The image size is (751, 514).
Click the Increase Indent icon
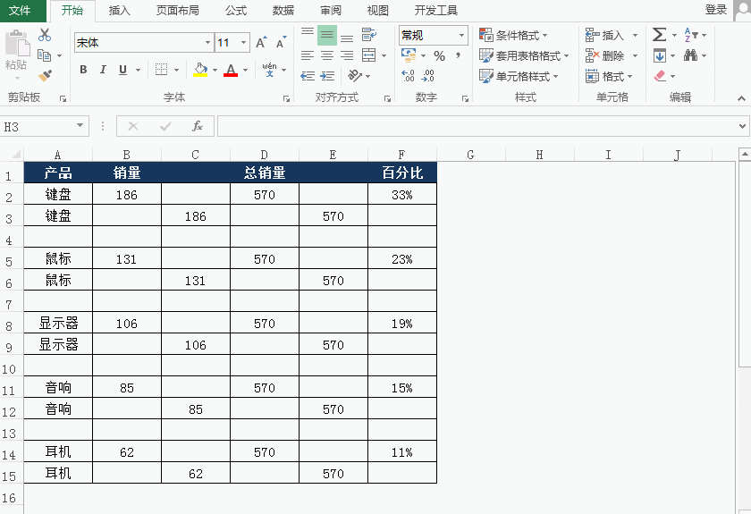[x=327, y=76]
